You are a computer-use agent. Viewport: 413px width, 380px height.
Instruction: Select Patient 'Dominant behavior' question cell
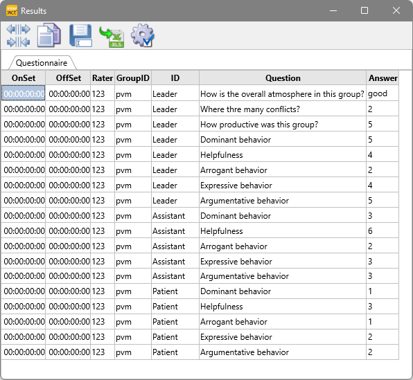pos(283,291)
